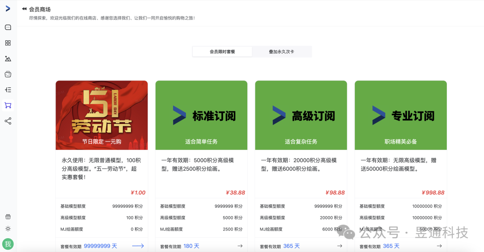Switch to the 叠加永久次卡 tab

point(281,51)
